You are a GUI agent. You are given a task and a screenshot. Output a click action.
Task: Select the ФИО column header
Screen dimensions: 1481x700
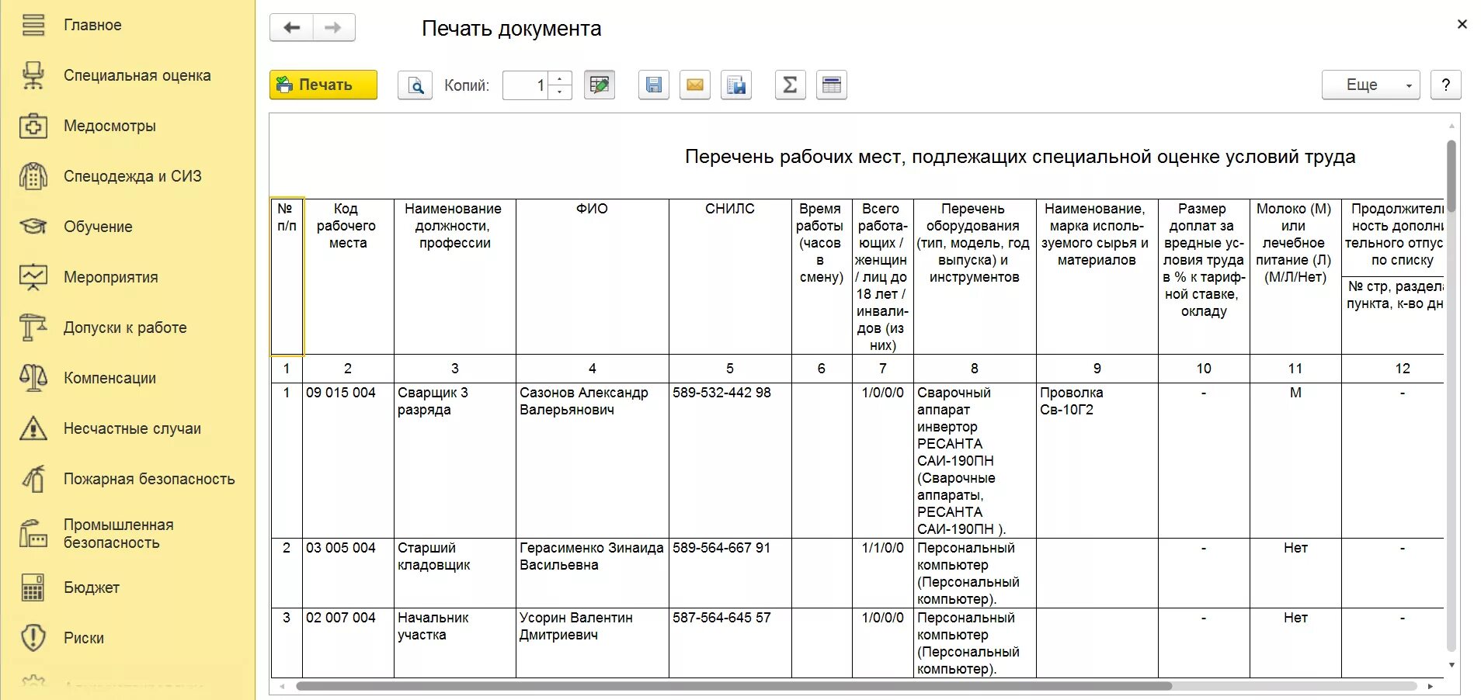point(592,276)
